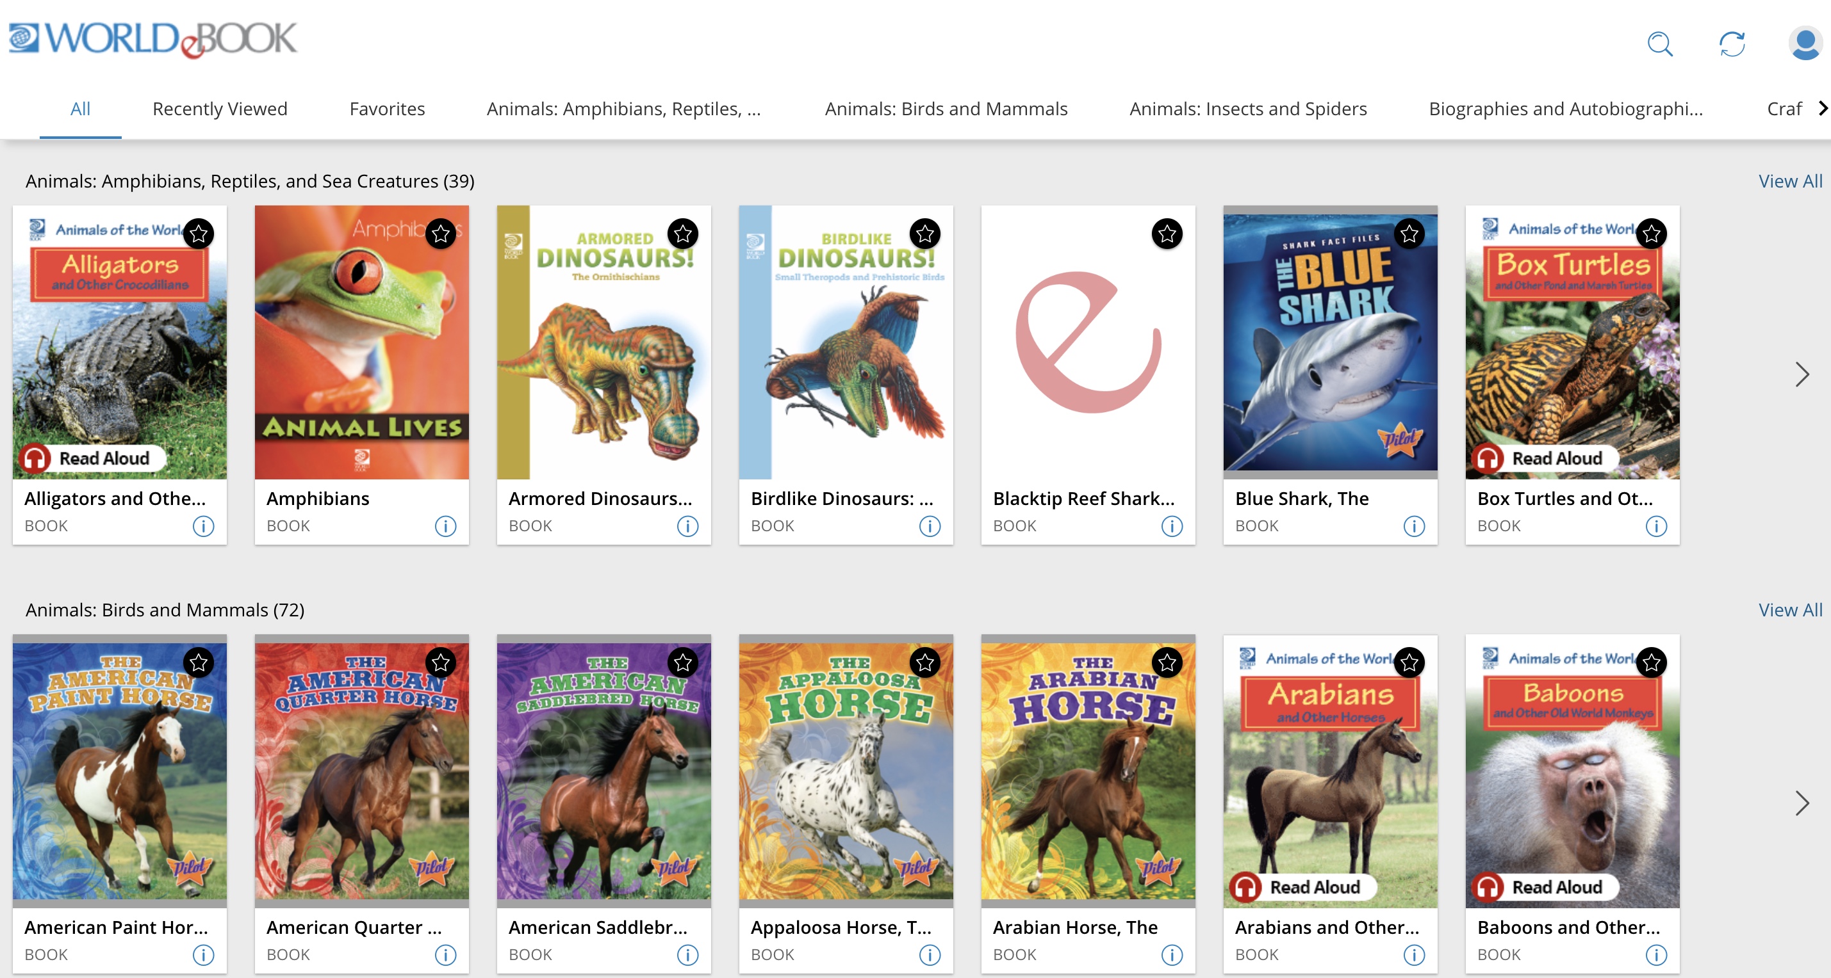The height and width of the screenshot is (978, 1831).
Task: Star The Blue Shark as favorite
Action: click(x=1409, y=233)
